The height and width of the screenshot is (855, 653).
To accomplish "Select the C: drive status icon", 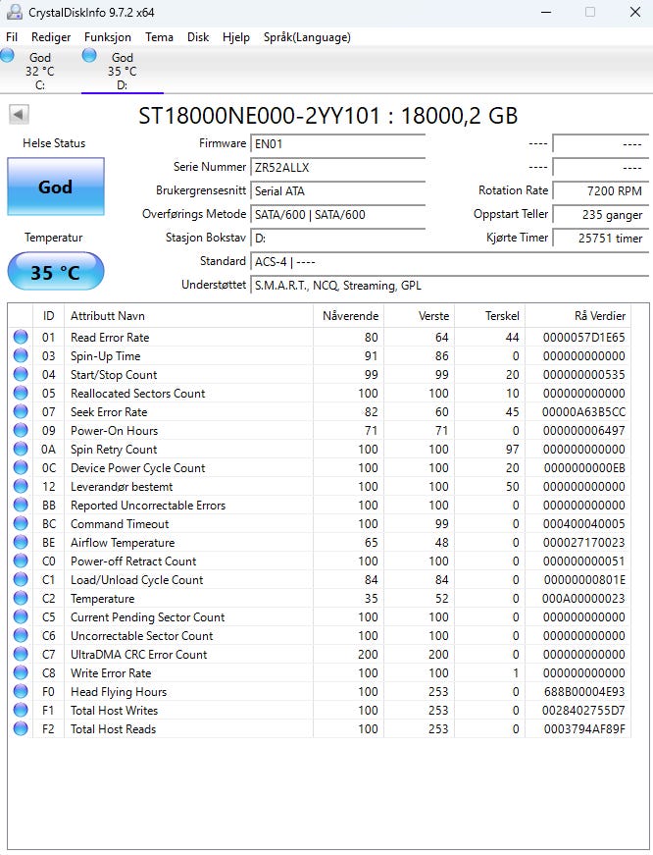I will 8,57.
